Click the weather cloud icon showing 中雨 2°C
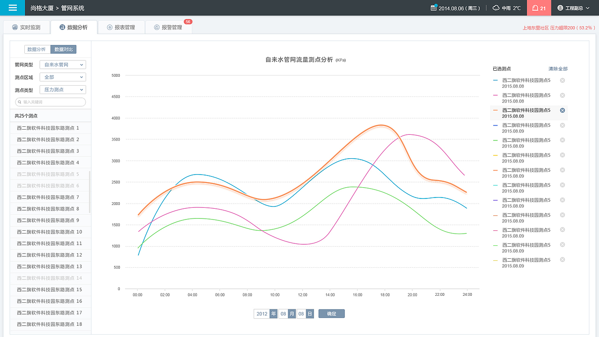This screenshot has width=599, height=337. (x=495, y=7)
